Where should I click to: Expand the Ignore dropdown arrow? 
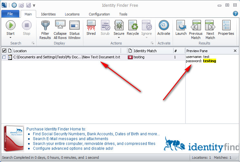click(x=147, y=38)
